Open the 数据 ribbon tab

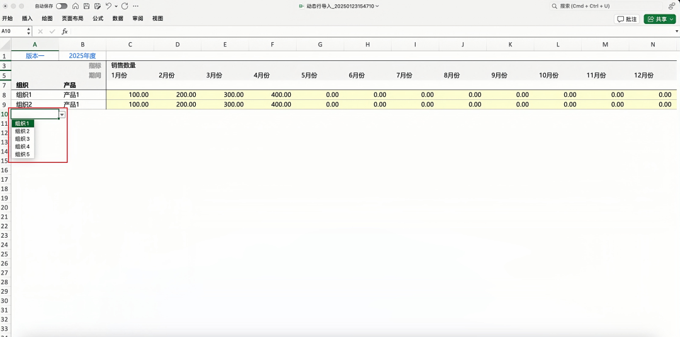(x=118, y=19)
